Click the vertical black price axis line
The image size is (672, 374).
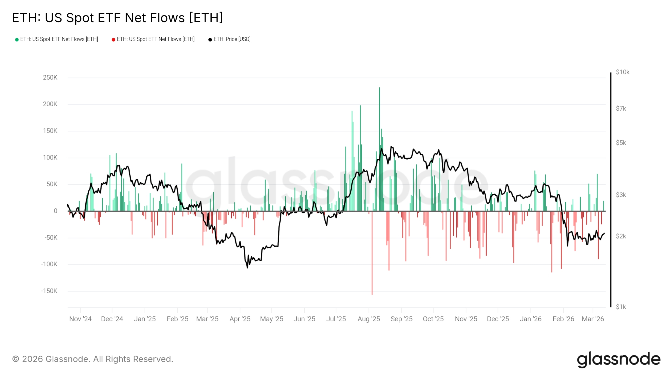[x=611, y=190]
